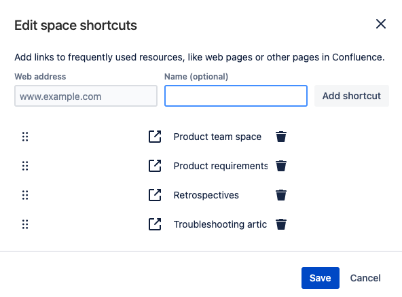Click the drag handle for Product requirements row
The width and height of the screenshot is (402, 297).
click(x=25, y=166)
